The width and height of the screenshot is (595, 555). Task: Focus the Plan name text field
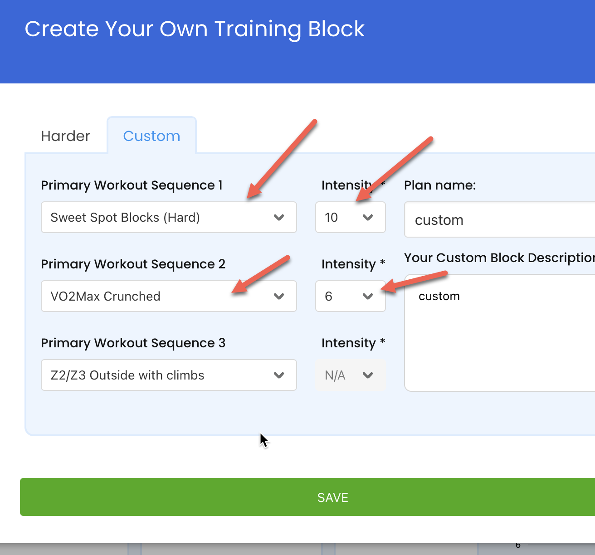click(499, 220)
